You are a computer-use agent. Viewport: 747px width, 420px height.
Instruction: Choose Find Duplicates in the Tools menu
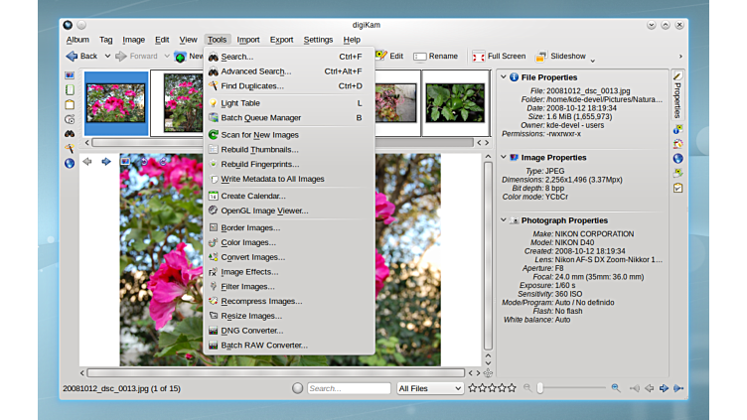pyautogui.click(x=252, y=86)
